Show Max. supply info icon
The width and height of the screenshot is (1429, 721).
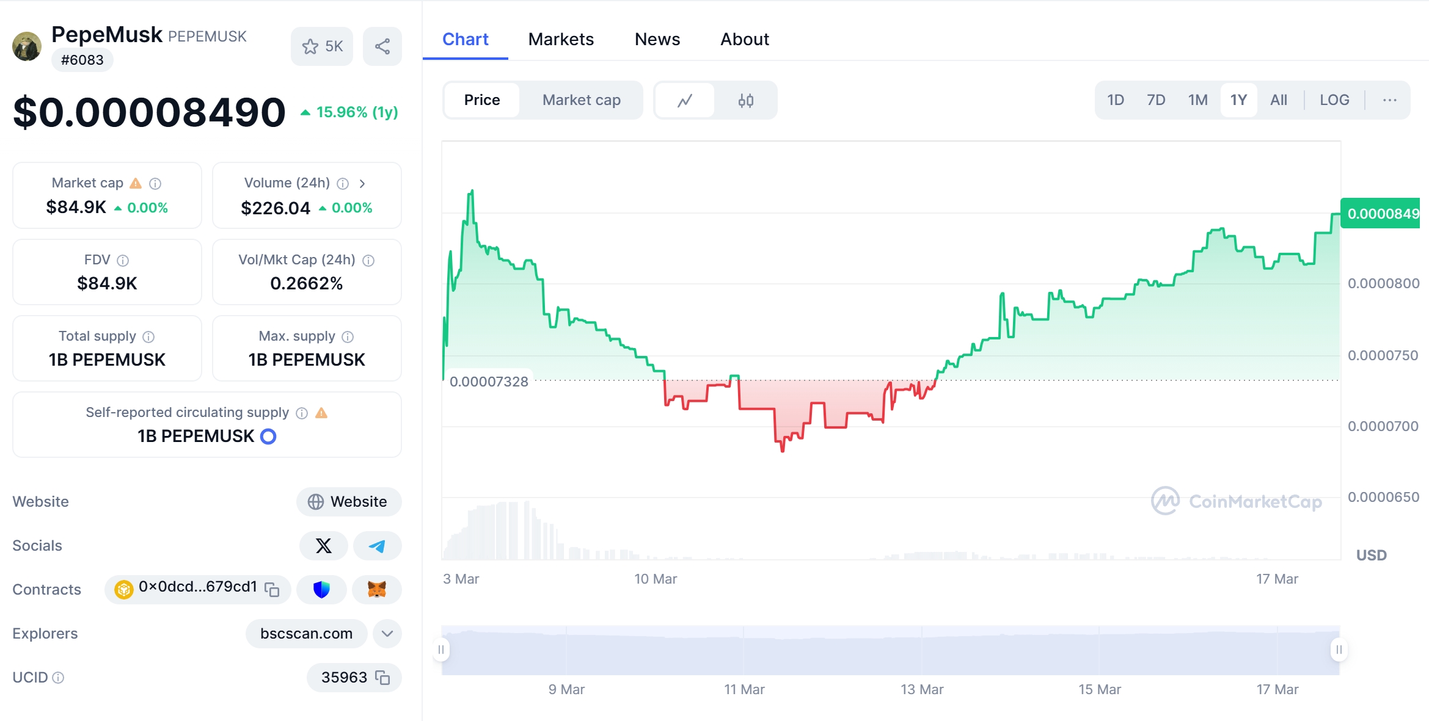pos(348,336)
